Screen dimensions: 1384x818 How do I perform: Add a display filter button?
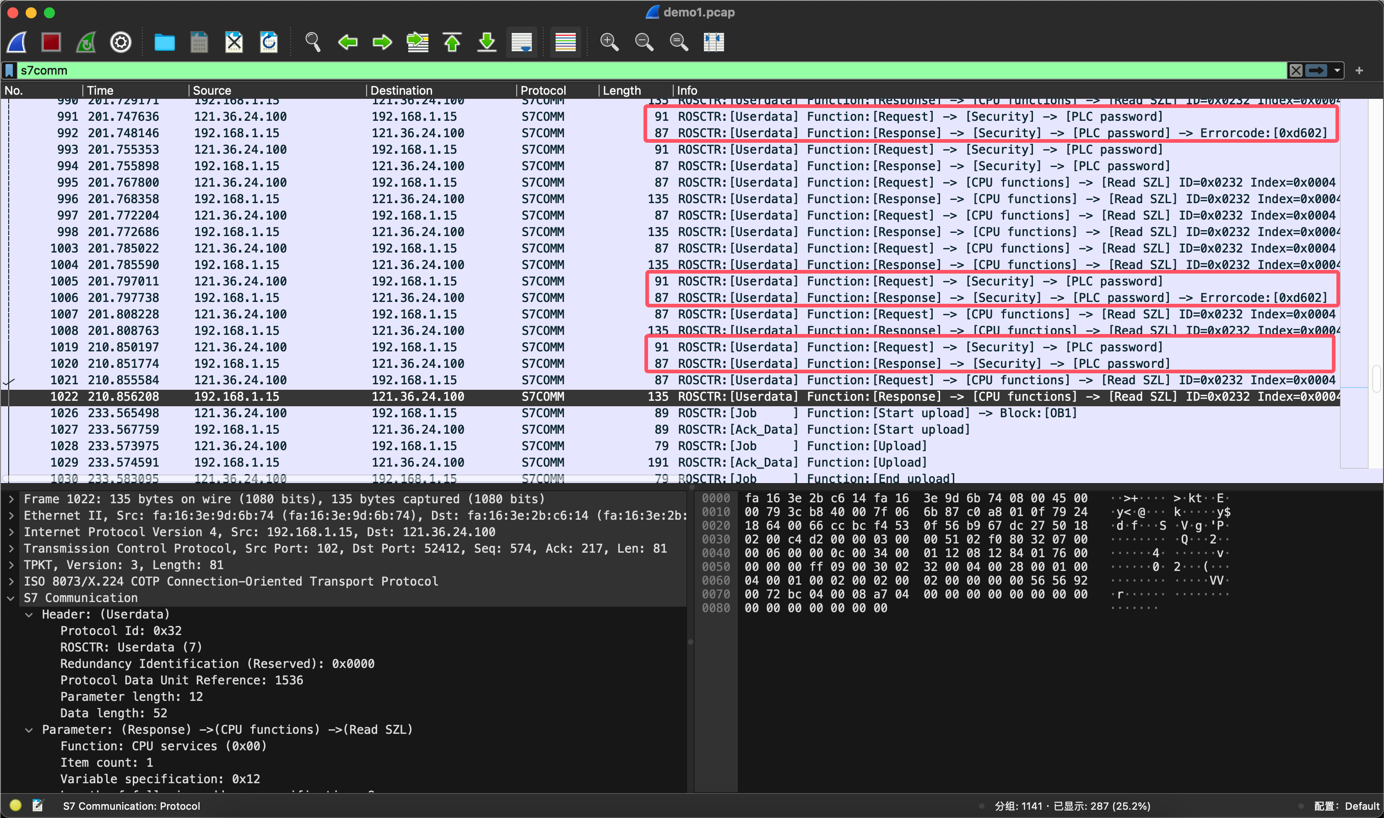[1359, 70]
